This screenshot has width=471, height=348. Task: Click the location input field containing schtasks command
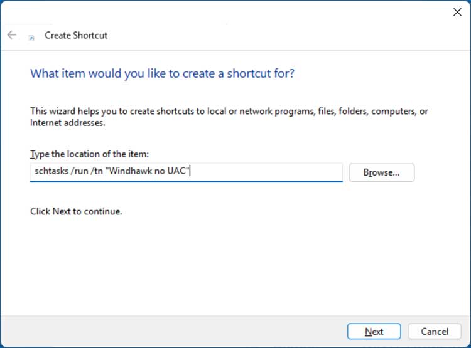pos(187,172)
